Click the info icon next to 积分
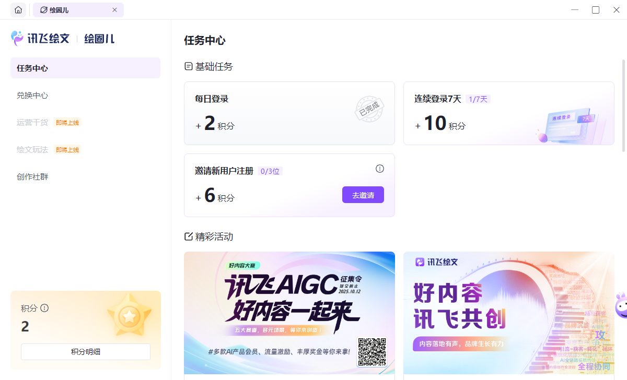This screenshot has width=627, height=380. click(x=44, y=308)
